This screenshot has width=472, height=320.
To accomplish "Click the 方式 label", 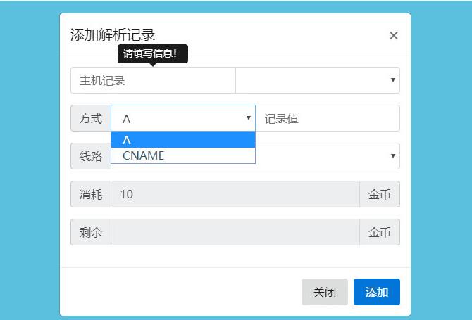I will pos(91,119).
